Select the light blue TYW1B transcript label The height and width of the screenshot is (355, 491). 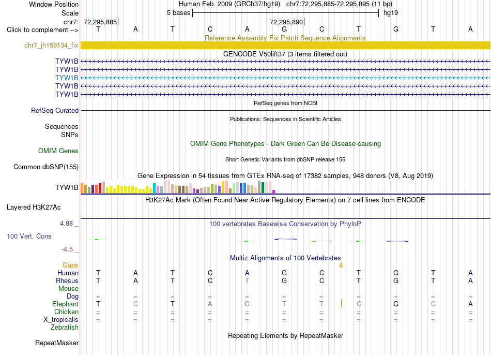click(x=67, y=78)
